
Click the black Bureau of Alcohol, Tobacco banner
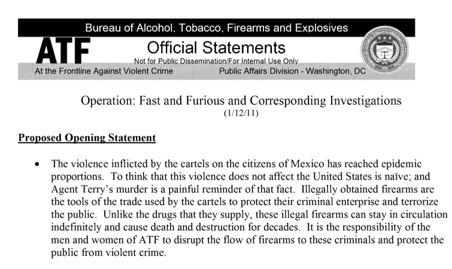coord(217,28)
